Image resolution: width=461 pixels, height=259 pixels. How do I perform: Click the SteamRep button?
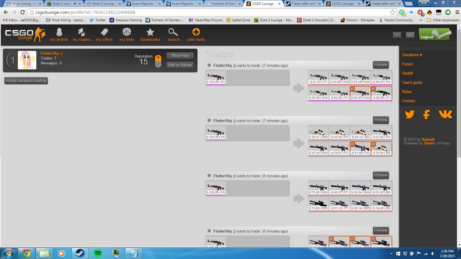pos(180,56)
